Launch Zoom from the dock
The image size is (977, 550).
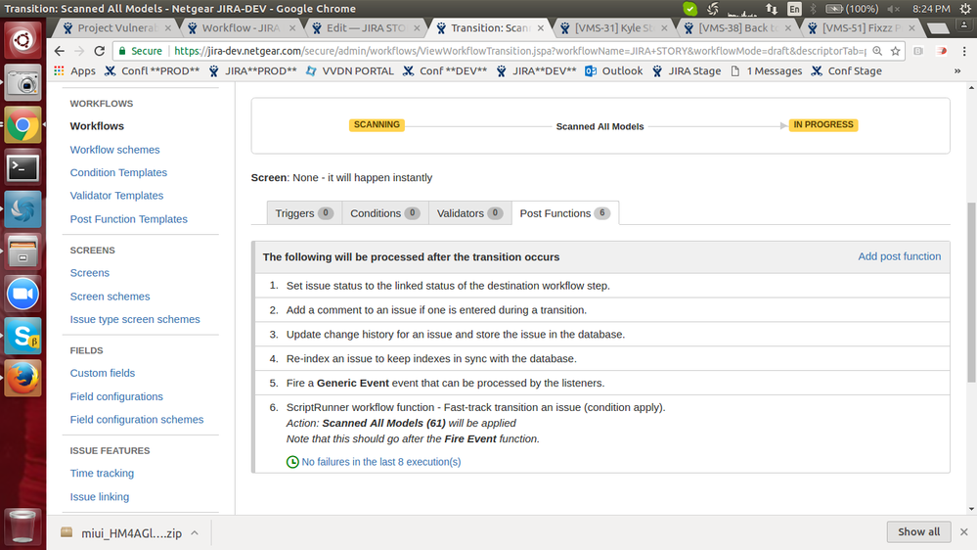pos(23,294)
